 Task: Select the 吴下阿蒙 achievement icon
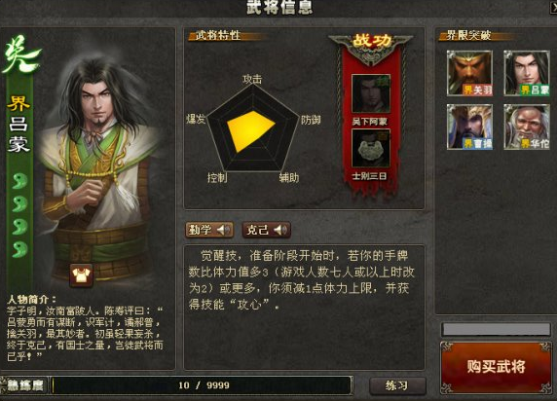(371, 93)
